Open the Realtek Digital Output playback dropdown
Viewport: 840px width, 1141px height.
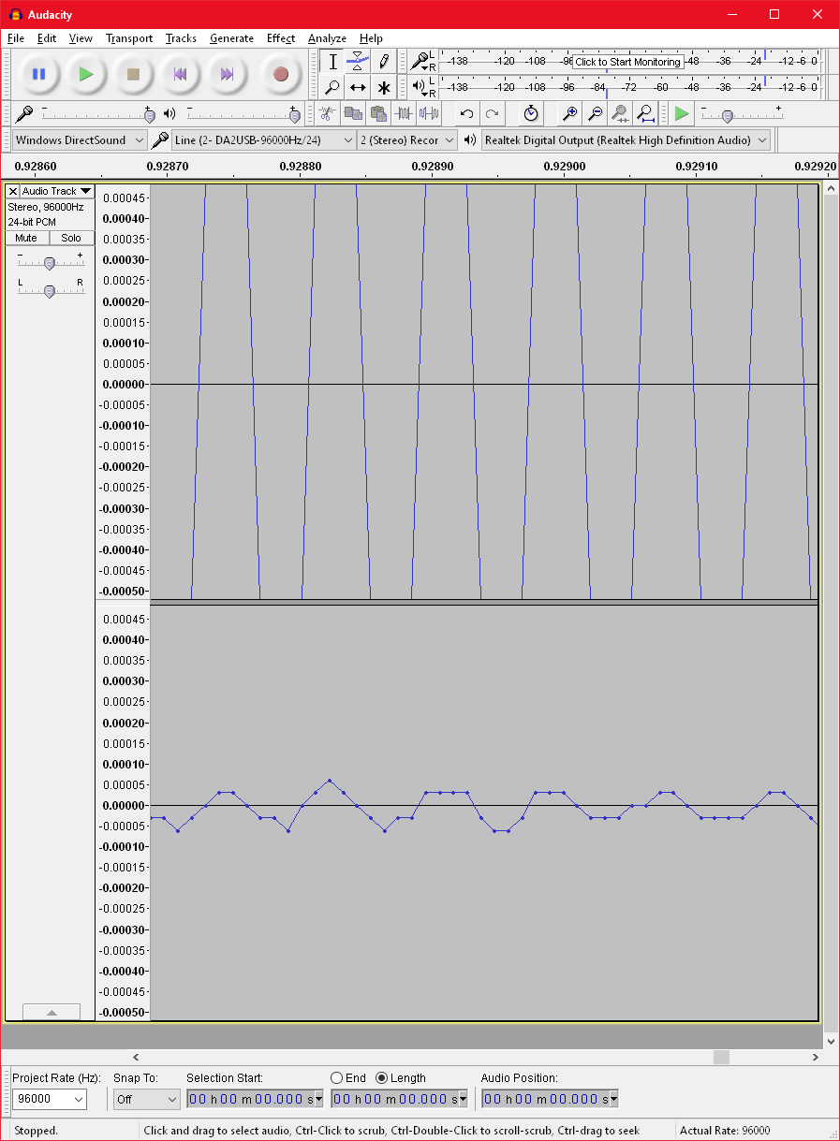[x=626, y=140]
